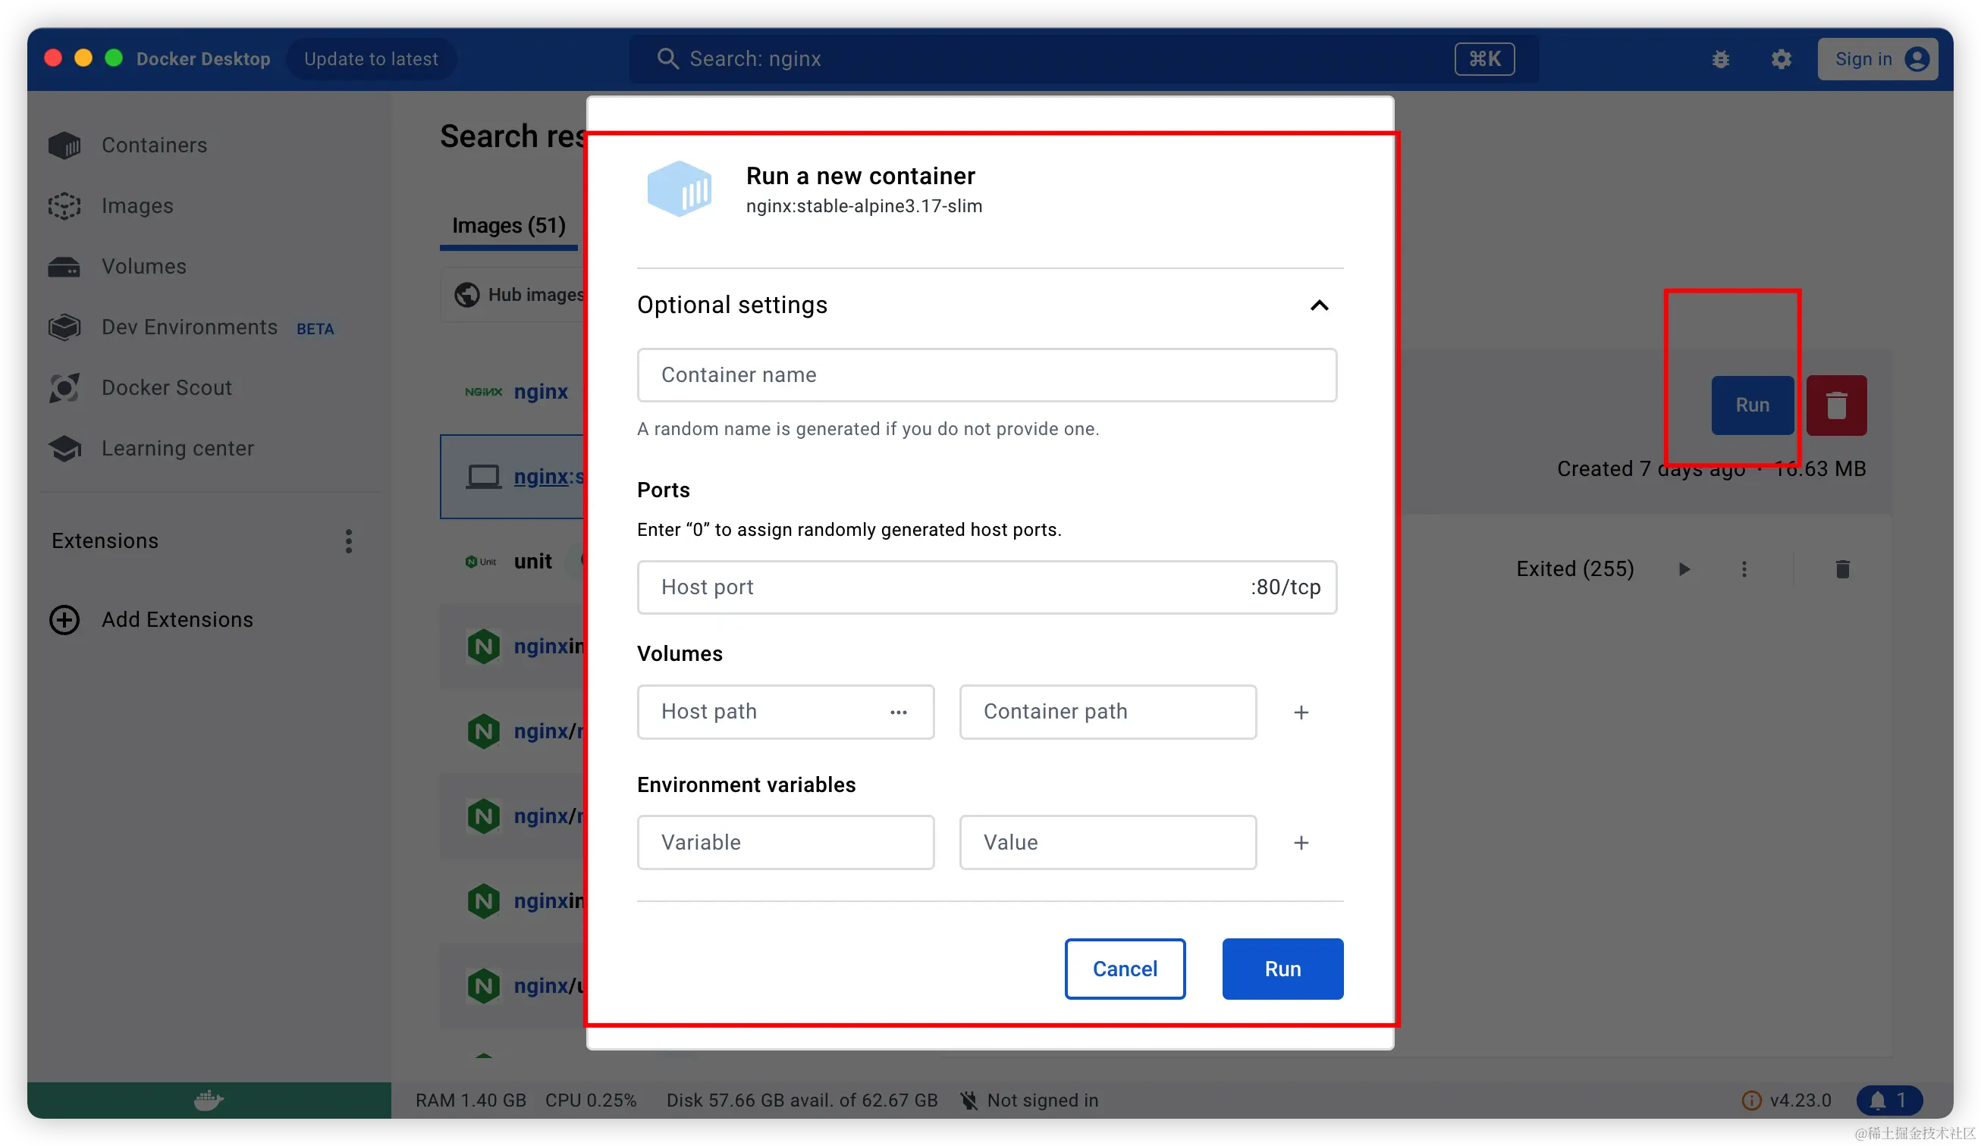Open the notifications bell indicator
The width and height of the screenshot is (1981, 1146).
point(1888,1100)
